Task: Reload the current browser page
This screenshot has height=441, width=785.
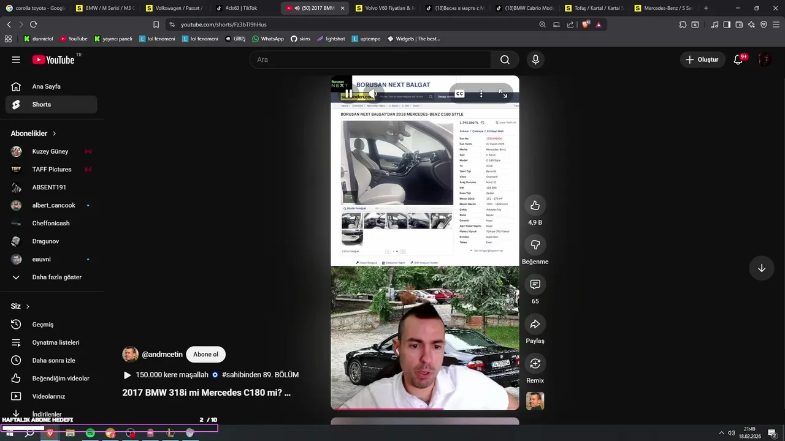Action: pos(33,24)
